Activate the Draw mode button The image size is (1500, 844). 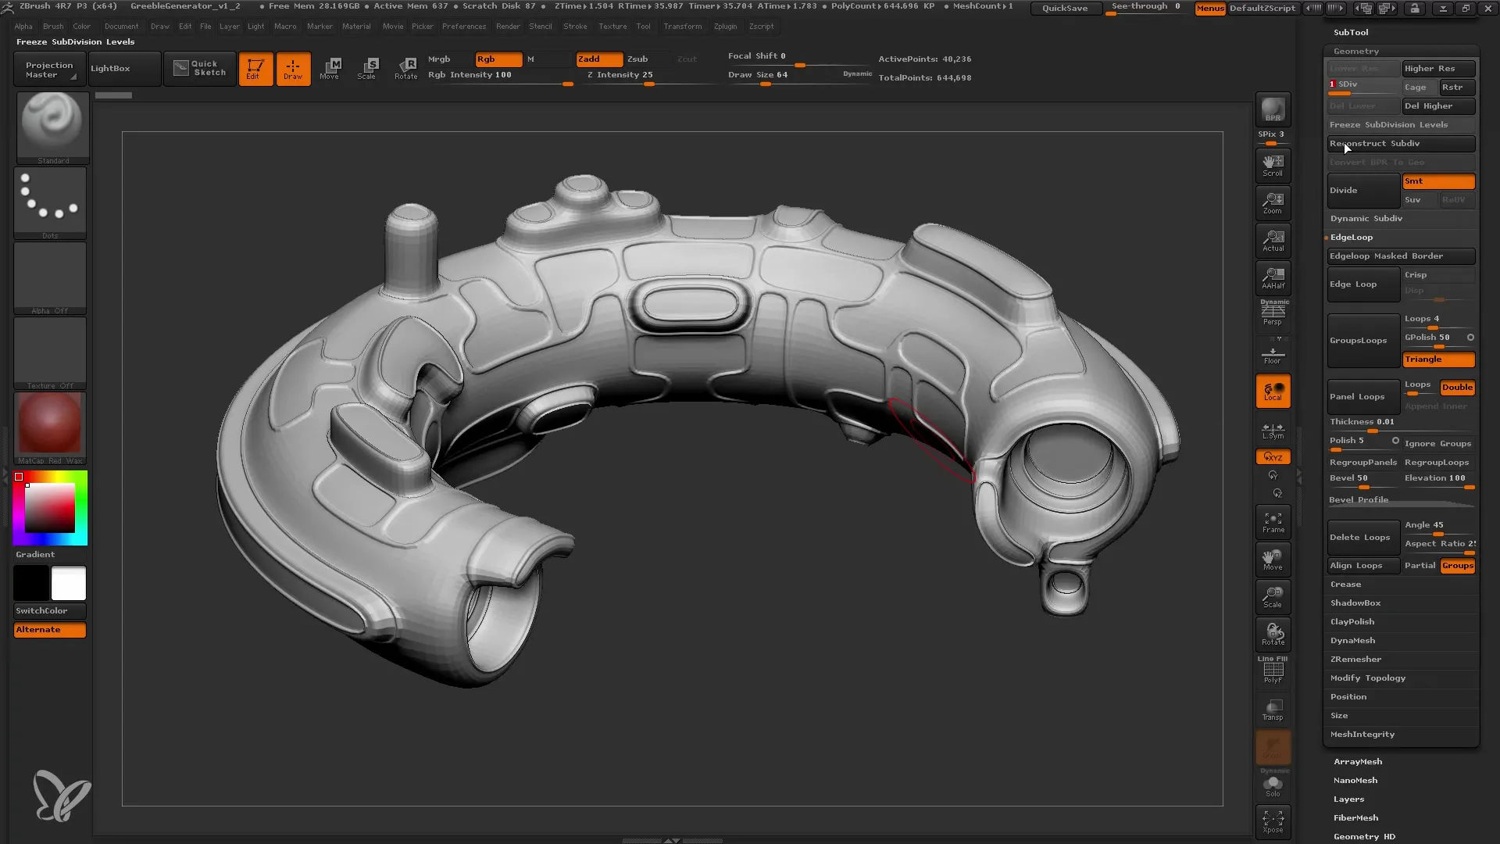[293, 69]
